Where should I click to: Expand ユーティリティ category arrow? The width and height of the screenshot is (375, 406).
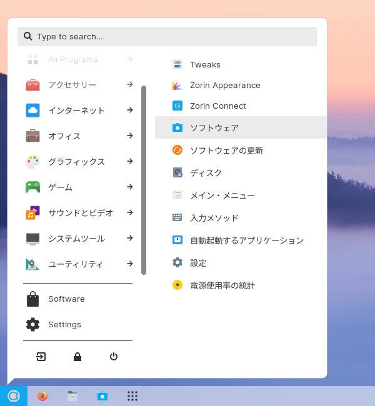pyautogui.click(x=130, y=264)
